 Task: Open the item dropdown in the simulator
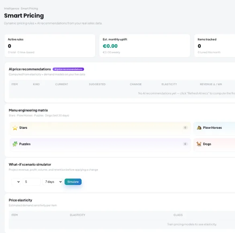coord(16,182)
